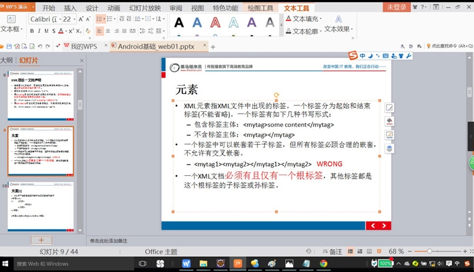Toggle underline formatting
This screenshot has height=272, width=474.
point(46,31)
